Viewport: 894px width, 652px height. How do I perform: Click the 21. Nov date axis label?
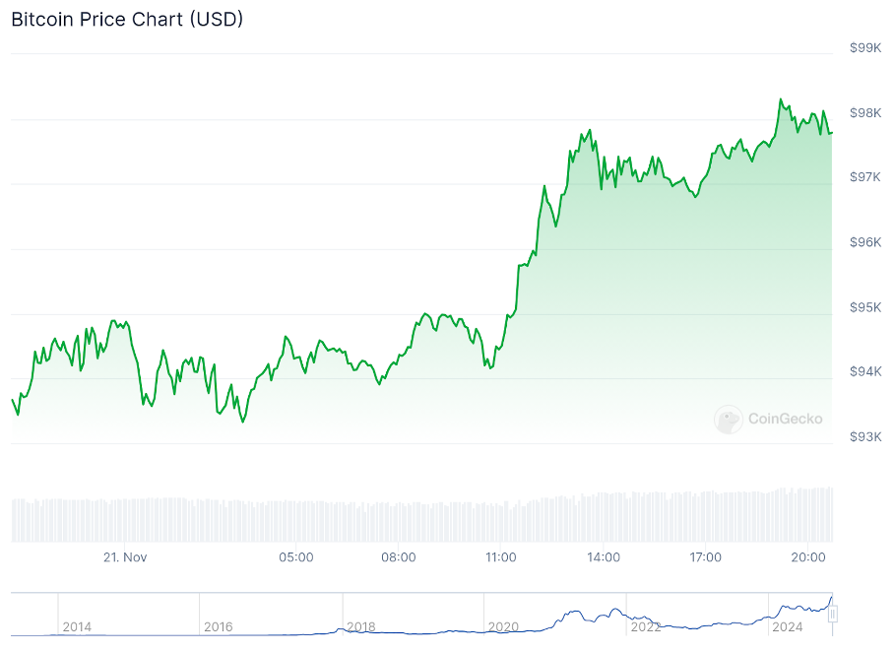tap(125, 557)
